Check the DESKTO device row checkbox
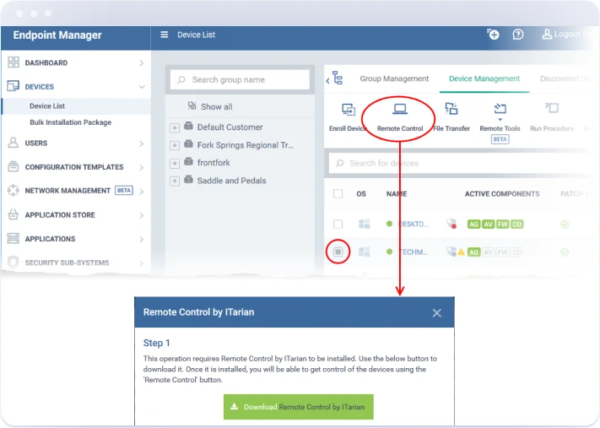Screen dimensions: 600x428 click(x=338, y=224)
